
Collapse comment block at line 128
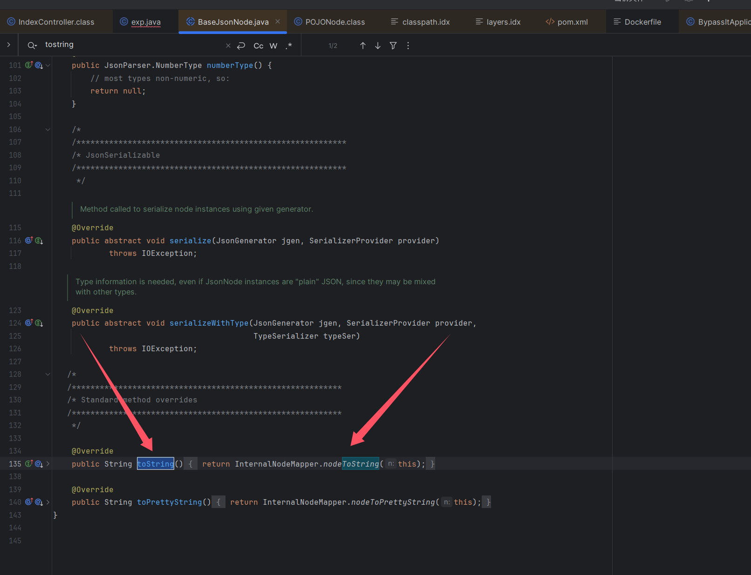click(48, 374)
